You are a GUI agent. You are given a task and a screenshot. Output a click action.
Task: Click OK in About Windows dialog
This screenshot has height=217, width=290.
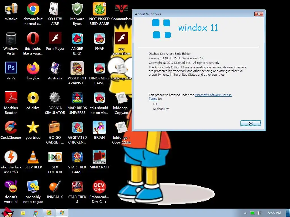[251, 123]
